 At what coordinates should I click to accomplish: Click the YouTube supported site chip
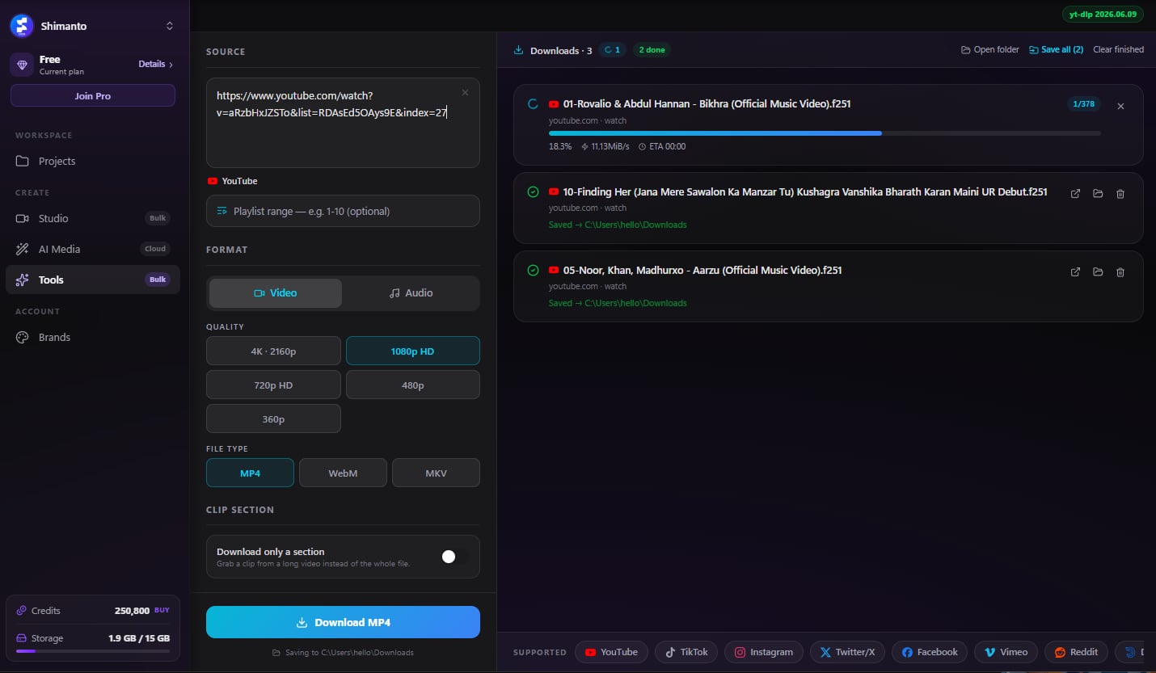[x=611, y=652]
